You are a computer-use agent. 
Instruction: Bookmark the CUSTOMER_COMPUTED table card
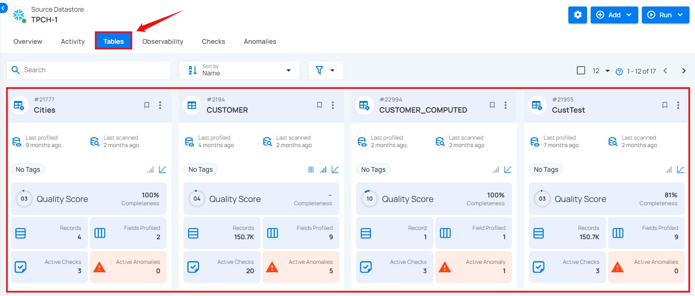tap(492, 105)
